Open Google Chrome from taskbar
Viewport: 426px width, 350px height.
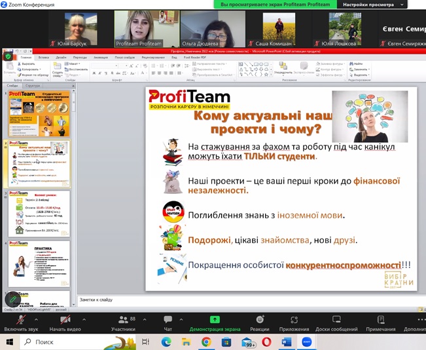point(206,342)
